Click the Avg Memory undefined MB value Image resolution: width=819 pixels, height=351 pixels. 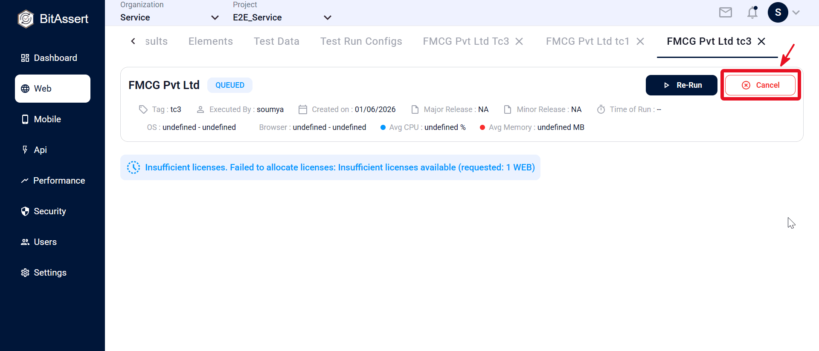(x=561, y=127)
